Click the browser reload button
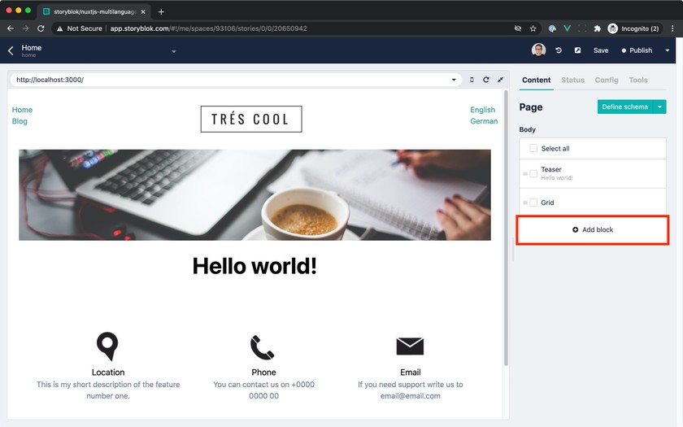This screenshot has height=427, width=683. click(41, 28)
